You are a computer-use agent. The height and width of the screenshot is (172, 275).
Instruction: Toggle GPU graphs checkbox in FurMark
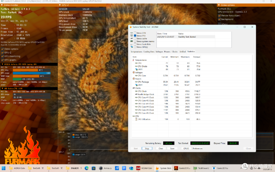tap(3, 60)
